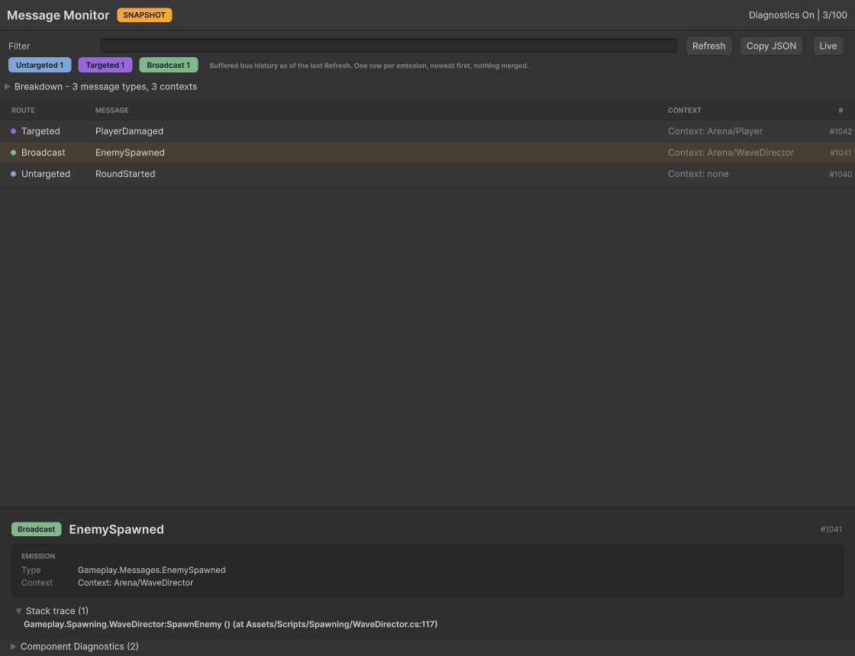
Task: Switch the monitor to Live mode
Action: tap(828, 46)
